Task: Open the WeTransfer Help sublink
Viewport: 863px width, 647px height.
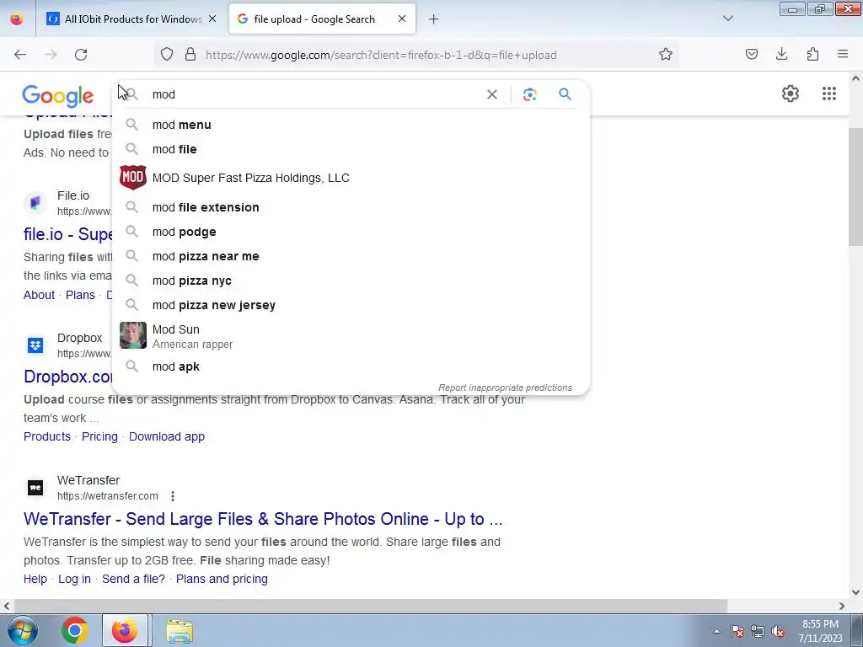Action: coord(35,579)
